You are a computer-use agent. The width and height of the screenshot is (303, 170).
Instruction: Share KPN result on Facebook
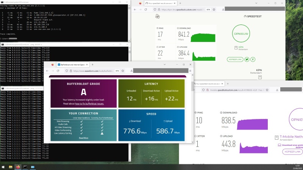click(253, 59)
